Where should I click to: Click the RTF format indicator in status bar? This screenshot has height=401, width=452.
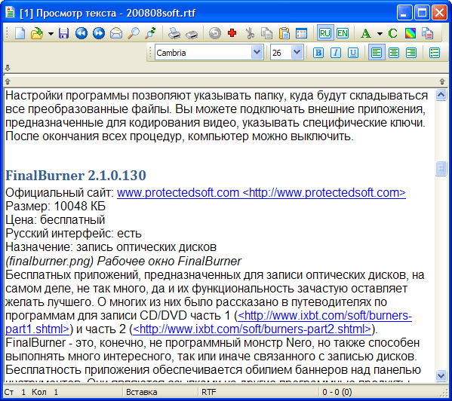[209, 392]
